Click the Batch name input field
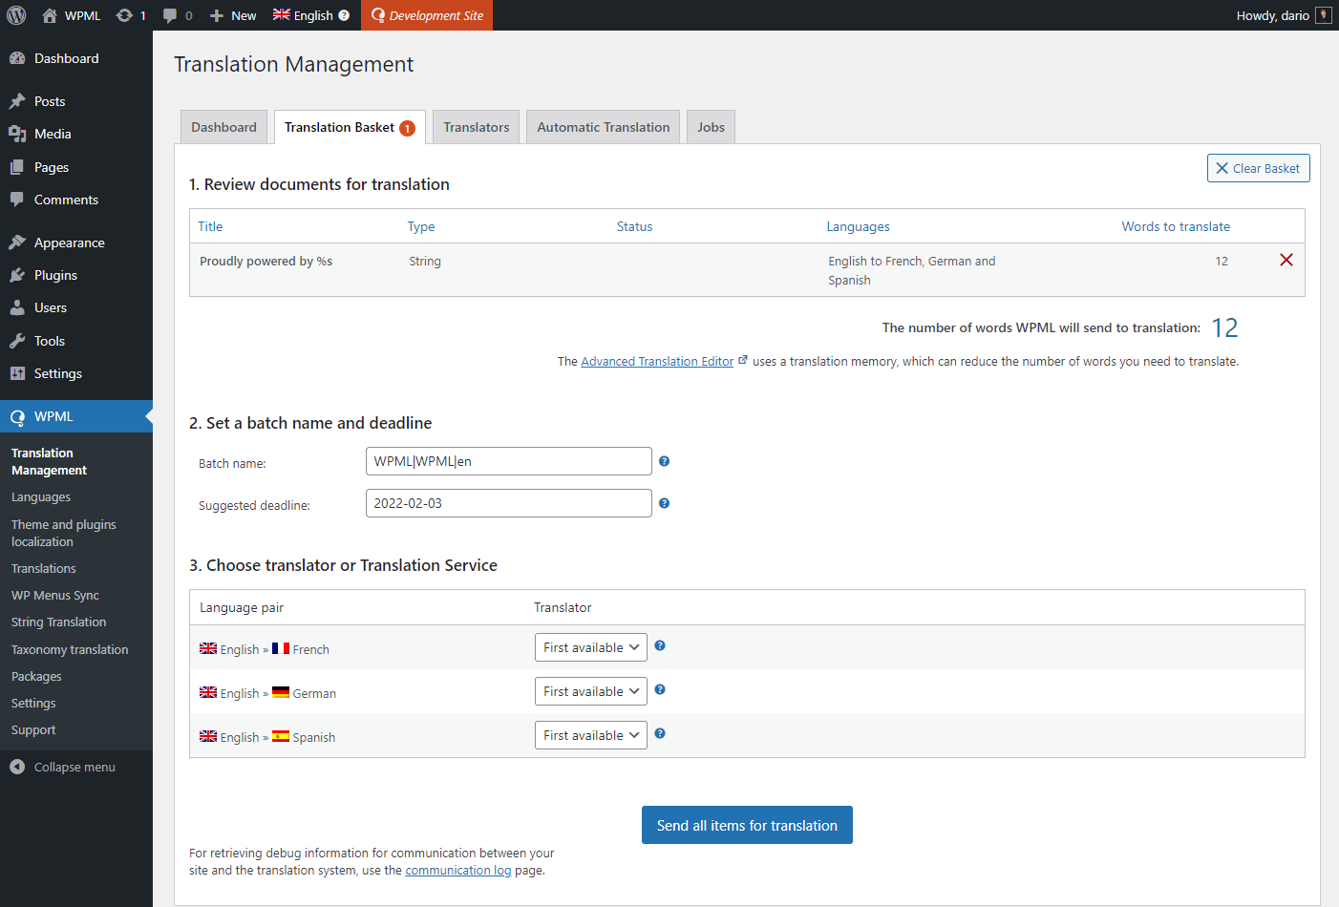The height and width of the screenshot is (907, 1339). pyautogui.click(x=509, y=461)
